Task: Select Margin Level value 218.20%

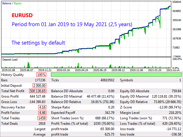Action: tap(175, 113)
